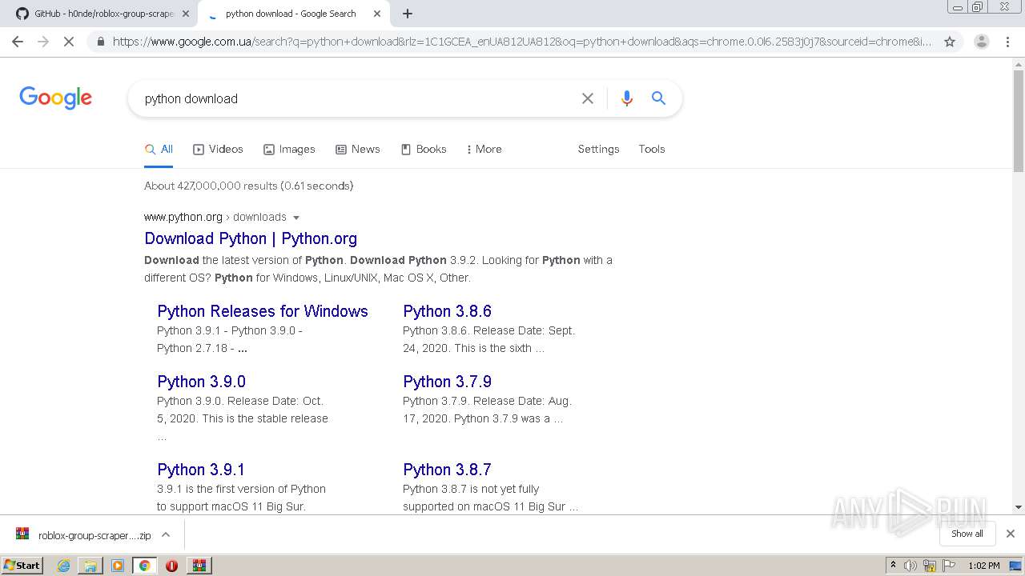Bookmark this page with star icon
Viewport: 1025px width, 576px height.
pyautogui.click(x=950, y=42)
